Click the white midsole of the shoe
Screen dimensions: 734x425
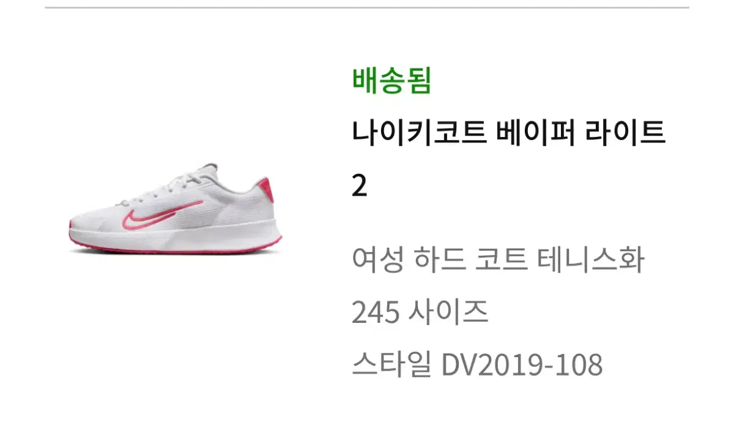point(183,235)
